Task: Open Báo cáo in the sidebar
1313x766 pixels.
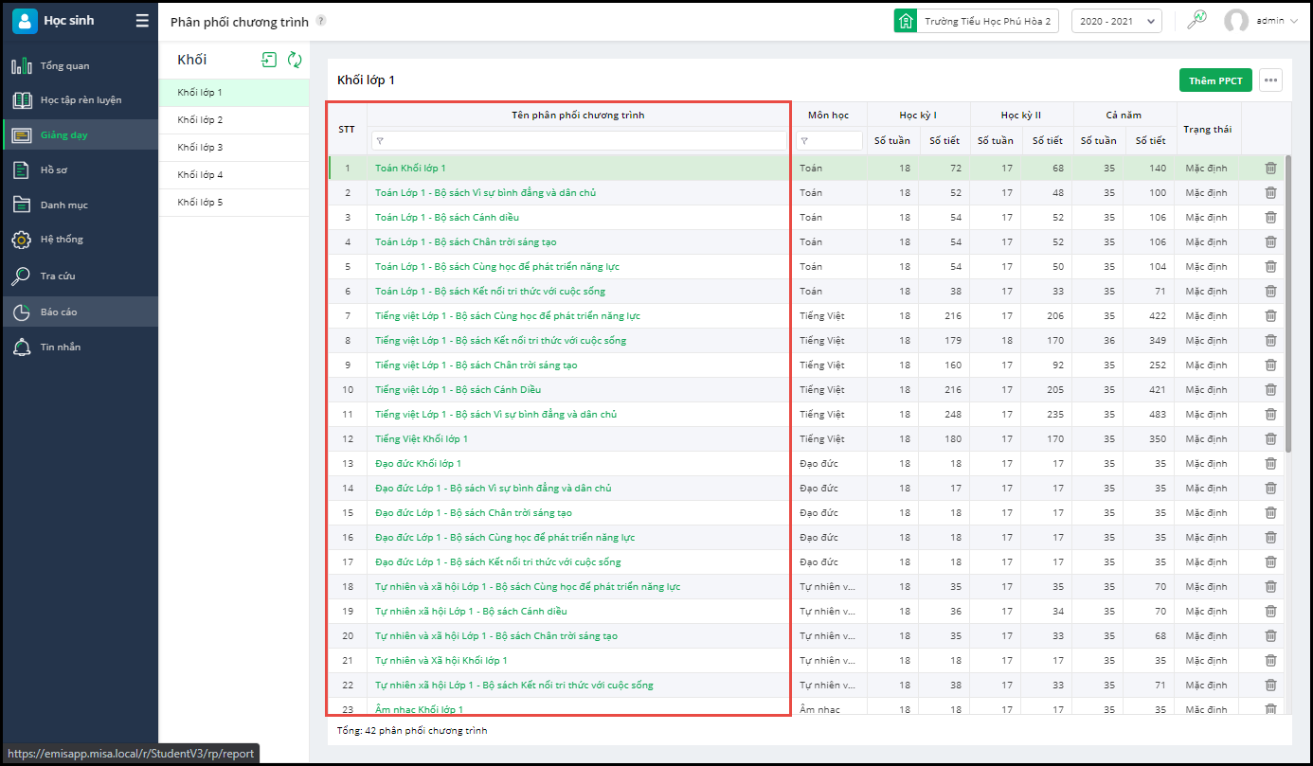Action: click(x=59, y=312)
